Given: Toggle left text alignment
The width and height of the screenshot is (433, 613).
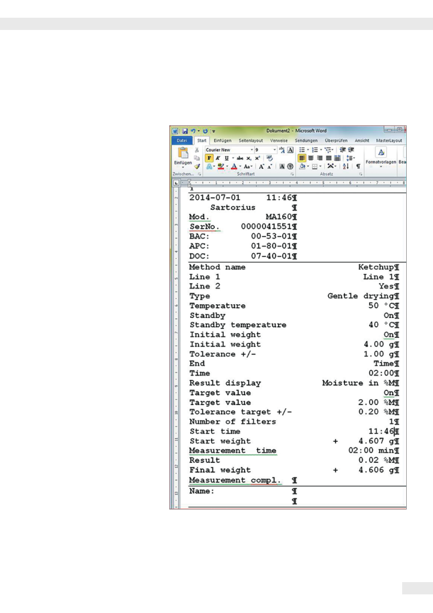Looking at the screenshot, I should [302, 158].
